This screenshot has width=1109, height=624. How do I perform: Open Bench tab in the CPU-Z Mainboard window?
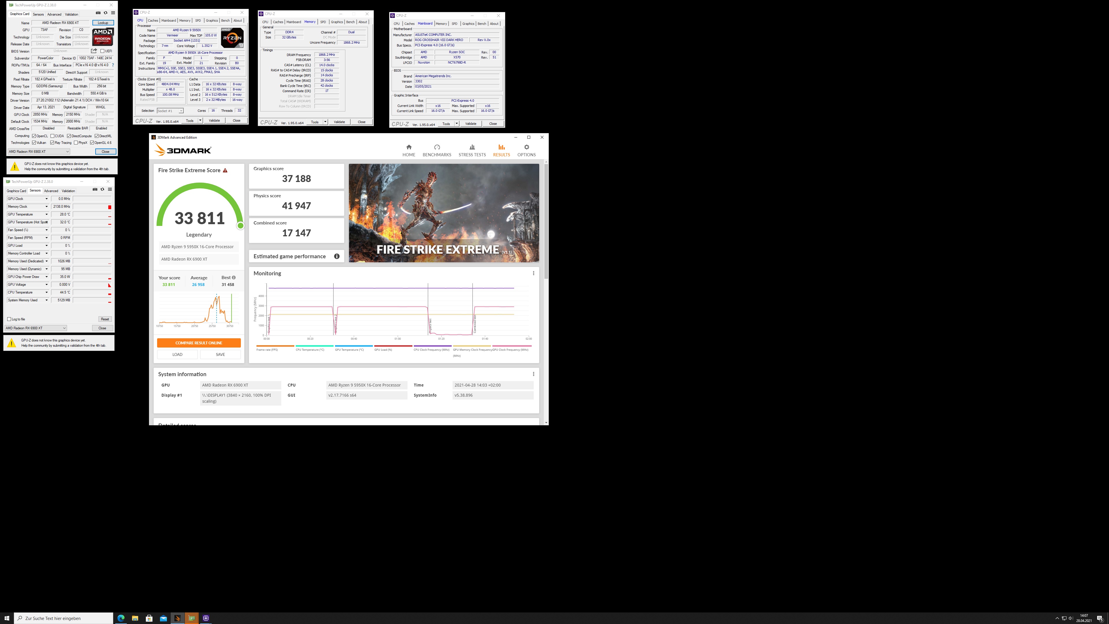(482, 24)
